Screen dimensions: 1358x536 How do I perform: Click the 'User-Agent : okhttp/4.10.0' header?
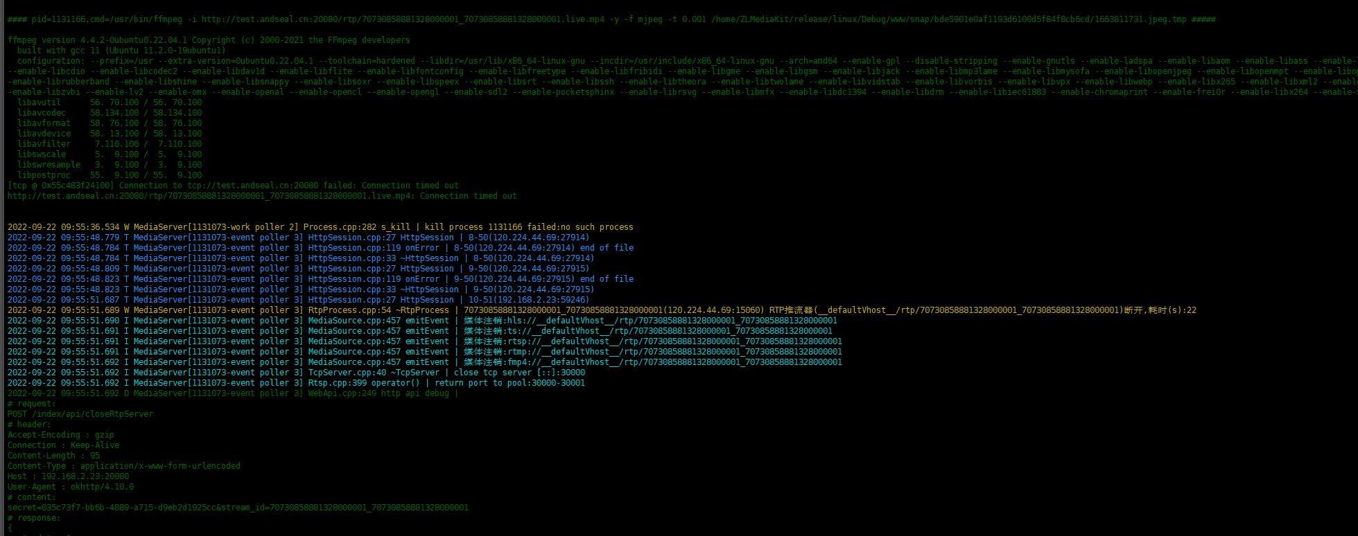tap(71, 487)
